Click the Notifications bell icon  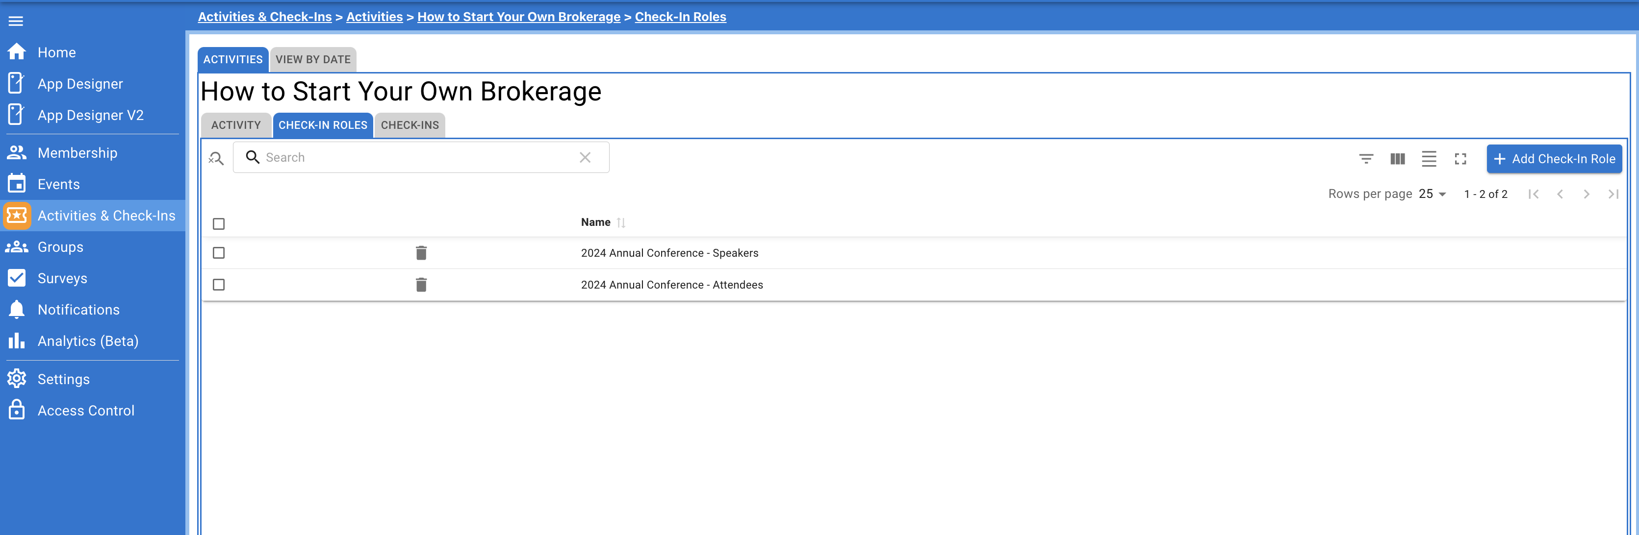pos(17,309)
